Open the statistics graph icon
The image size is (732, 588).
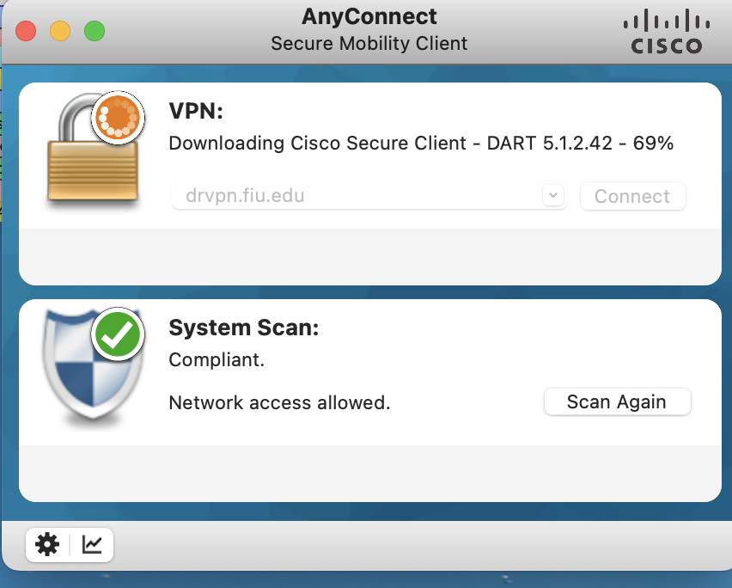pos(92,544)
